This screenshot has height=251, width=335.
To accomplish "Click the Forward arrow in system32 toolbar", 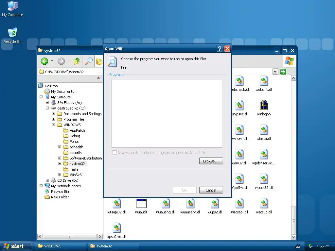I will pyautogui.click(x=61, y=61).
